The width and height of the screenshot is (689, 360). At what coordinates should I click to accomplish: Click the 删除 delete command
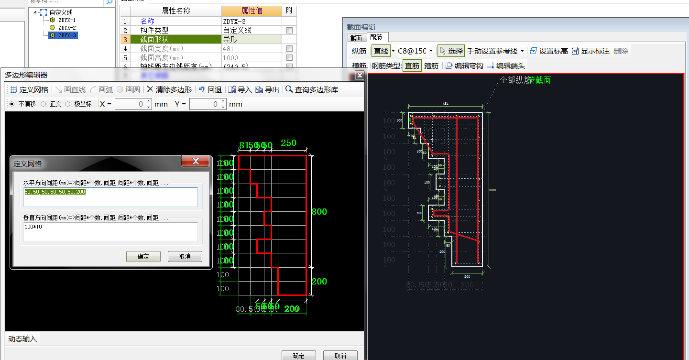pos(621,51)
